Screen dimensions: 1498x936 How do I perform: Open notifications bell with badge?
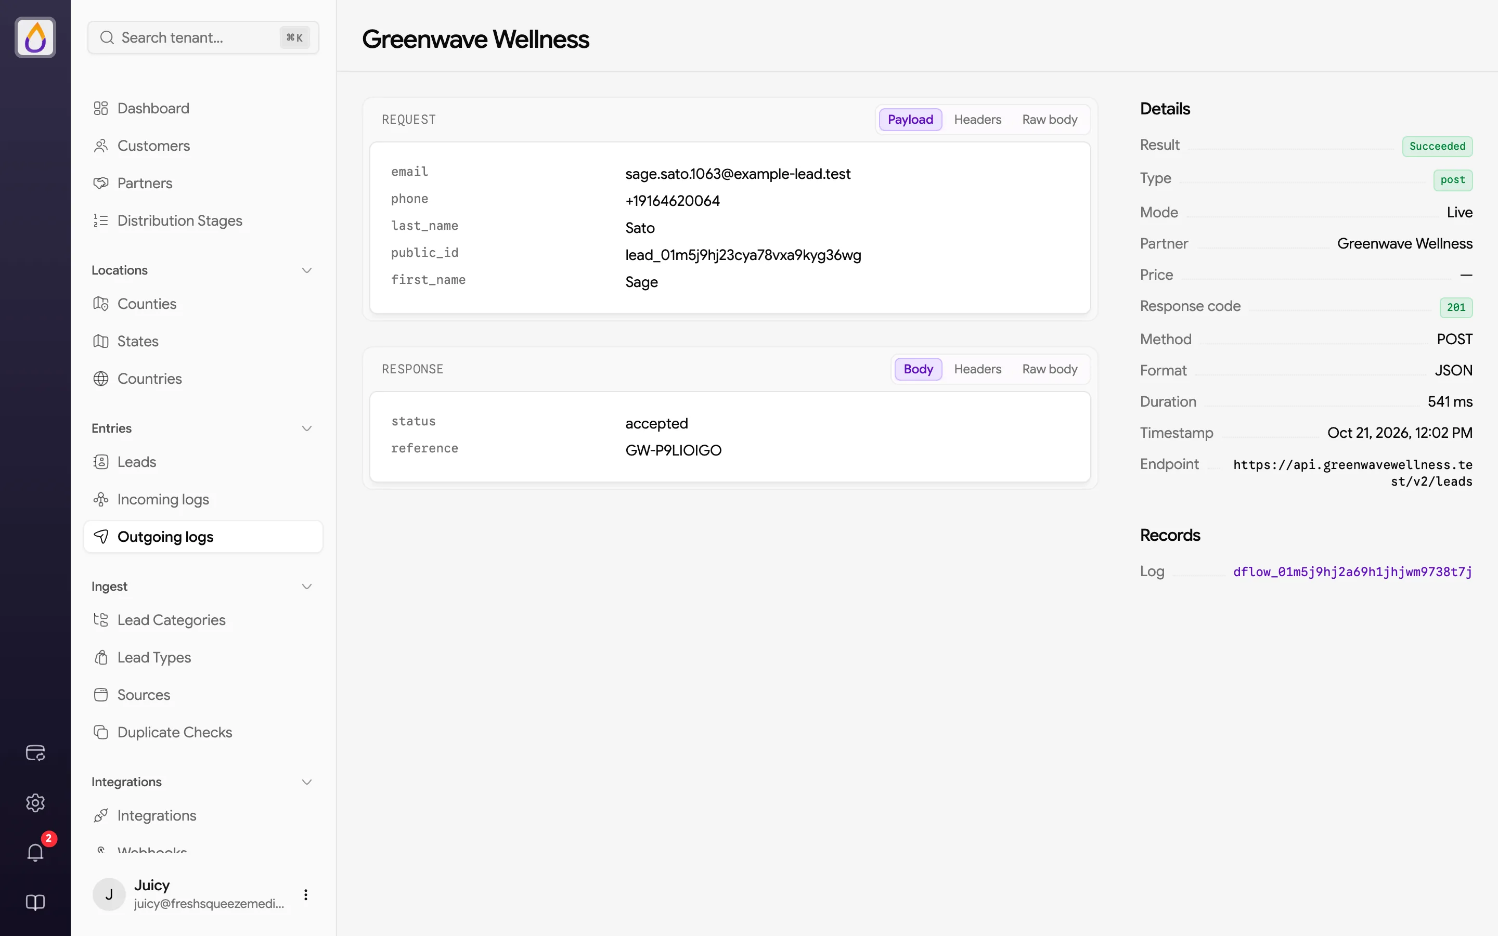pos(35,852)
